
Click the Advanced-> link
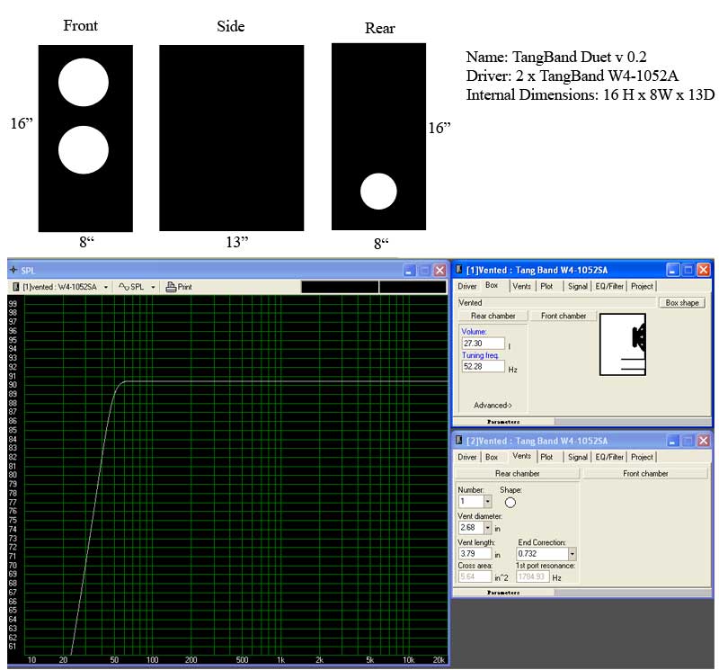pyautogui.click(x=493, y=406)
